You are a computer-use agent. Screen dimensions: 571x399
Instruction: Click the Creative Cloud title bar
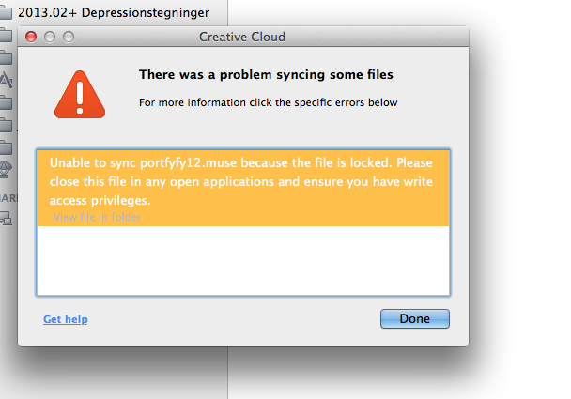[x=242, y=37]
